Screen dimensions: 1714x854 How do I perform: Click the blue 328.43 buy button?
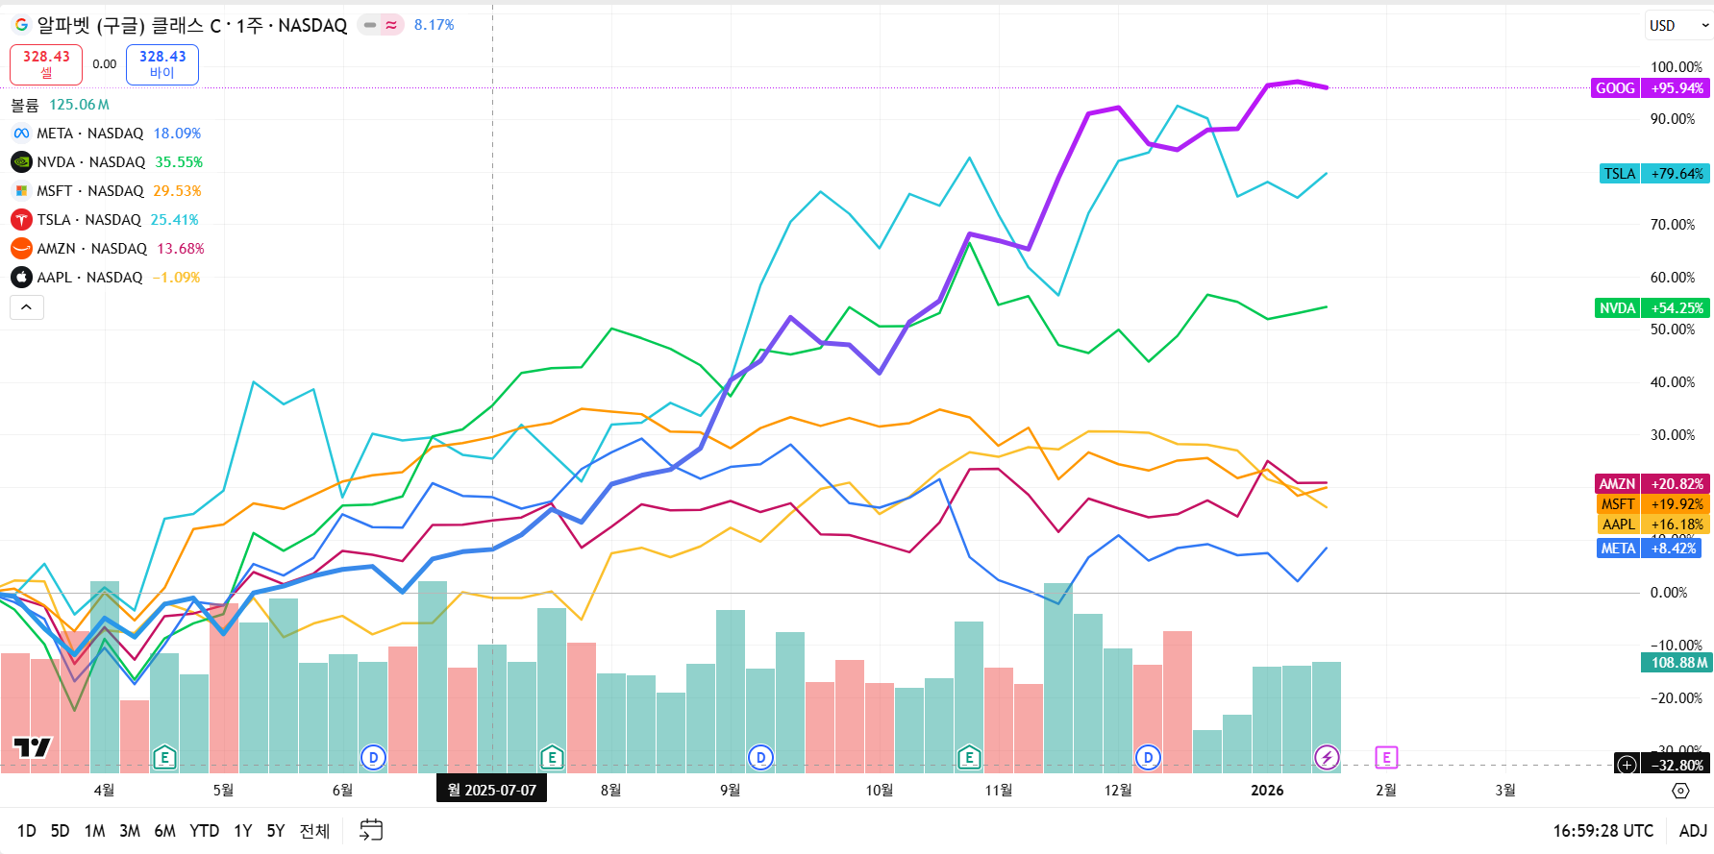click(162, 64)
